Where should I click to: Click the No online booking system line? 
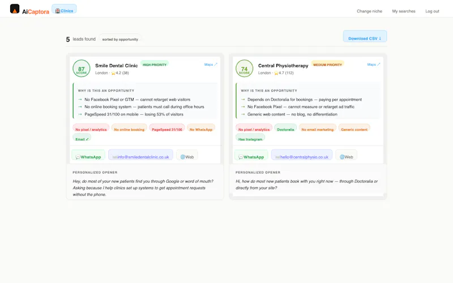pyautogui.click(x=144, y=106)
